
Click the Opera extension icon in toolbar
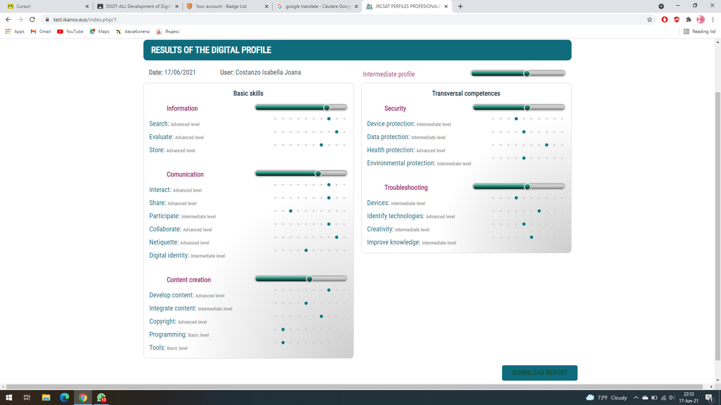(x=665, y=20)
